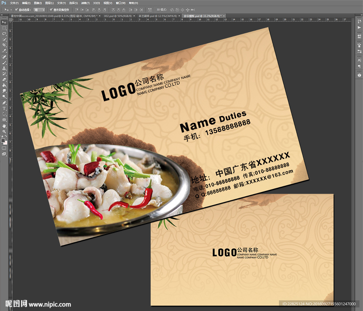This screenshot has height=311, width=363.
Task: Select the Hand tool
Action: (x=4, y=126)
